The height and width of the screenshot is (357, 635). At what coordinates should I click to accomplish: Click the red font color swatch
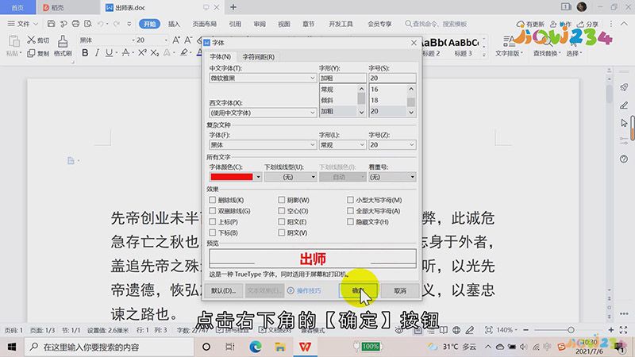pos(232,177)
